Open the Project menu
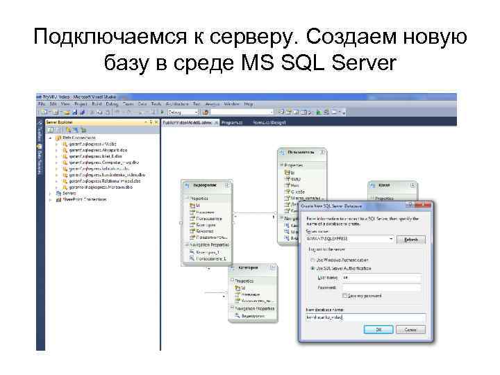The image size is (500, 375). (x=81, y=104)
